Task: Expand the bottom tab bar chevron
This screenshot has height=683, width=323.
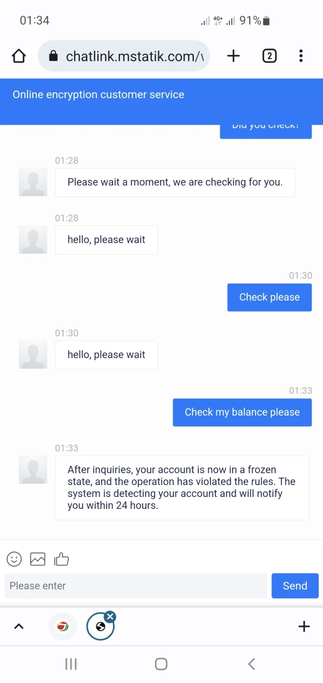Action: [x=19, y=626]
